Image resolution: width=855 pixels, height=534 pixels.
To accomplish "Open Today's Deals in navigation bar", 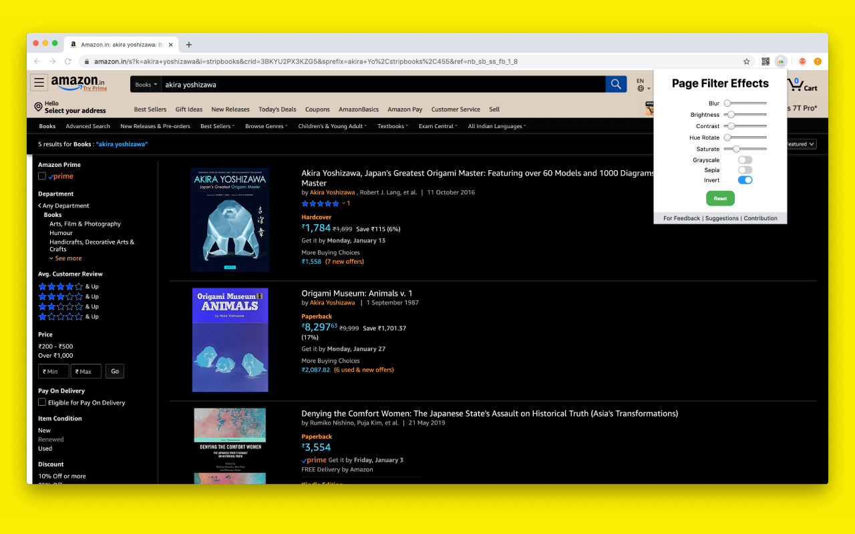I will pyautogui.click(x=277, y=109).
